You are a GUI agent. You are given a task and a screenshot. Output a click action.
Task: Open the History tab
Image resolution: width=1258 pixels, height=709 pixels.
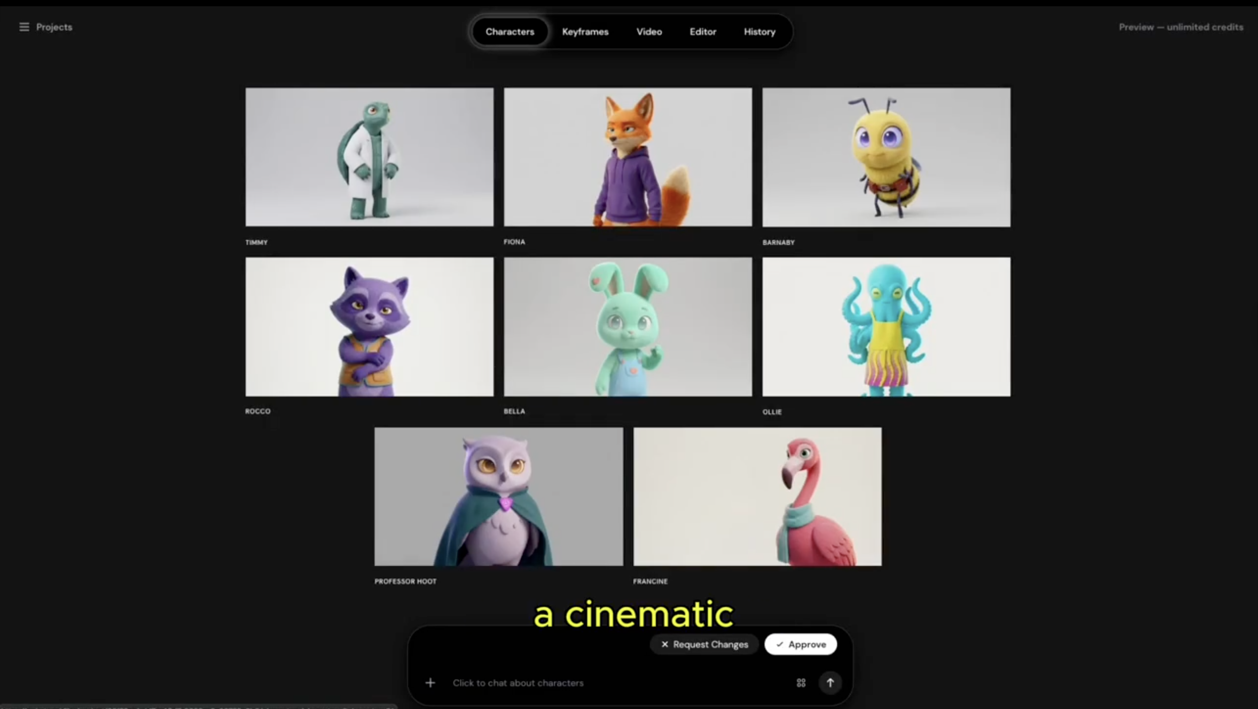[x=759, y=31]
